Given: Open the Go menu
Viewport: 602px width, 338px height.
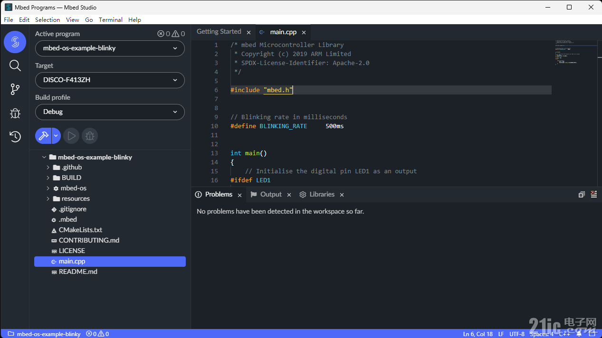Looking at the screenshot, I should point(89,19).
